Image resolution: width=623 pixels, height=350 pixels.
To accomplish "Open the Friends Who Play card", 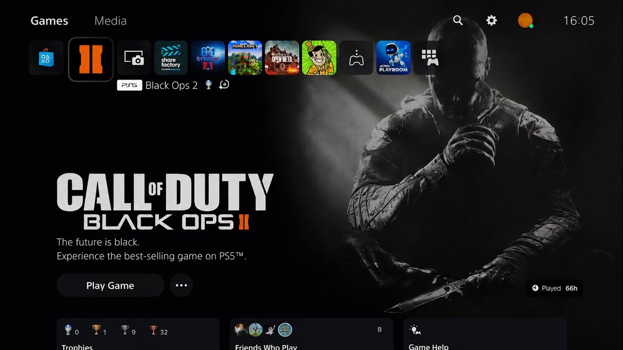I will pyautogui.click(x=311, y=334).
